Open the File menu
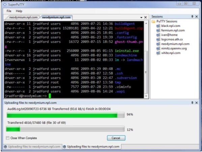This screenshot has width=202, height=152. click(9, 11)
